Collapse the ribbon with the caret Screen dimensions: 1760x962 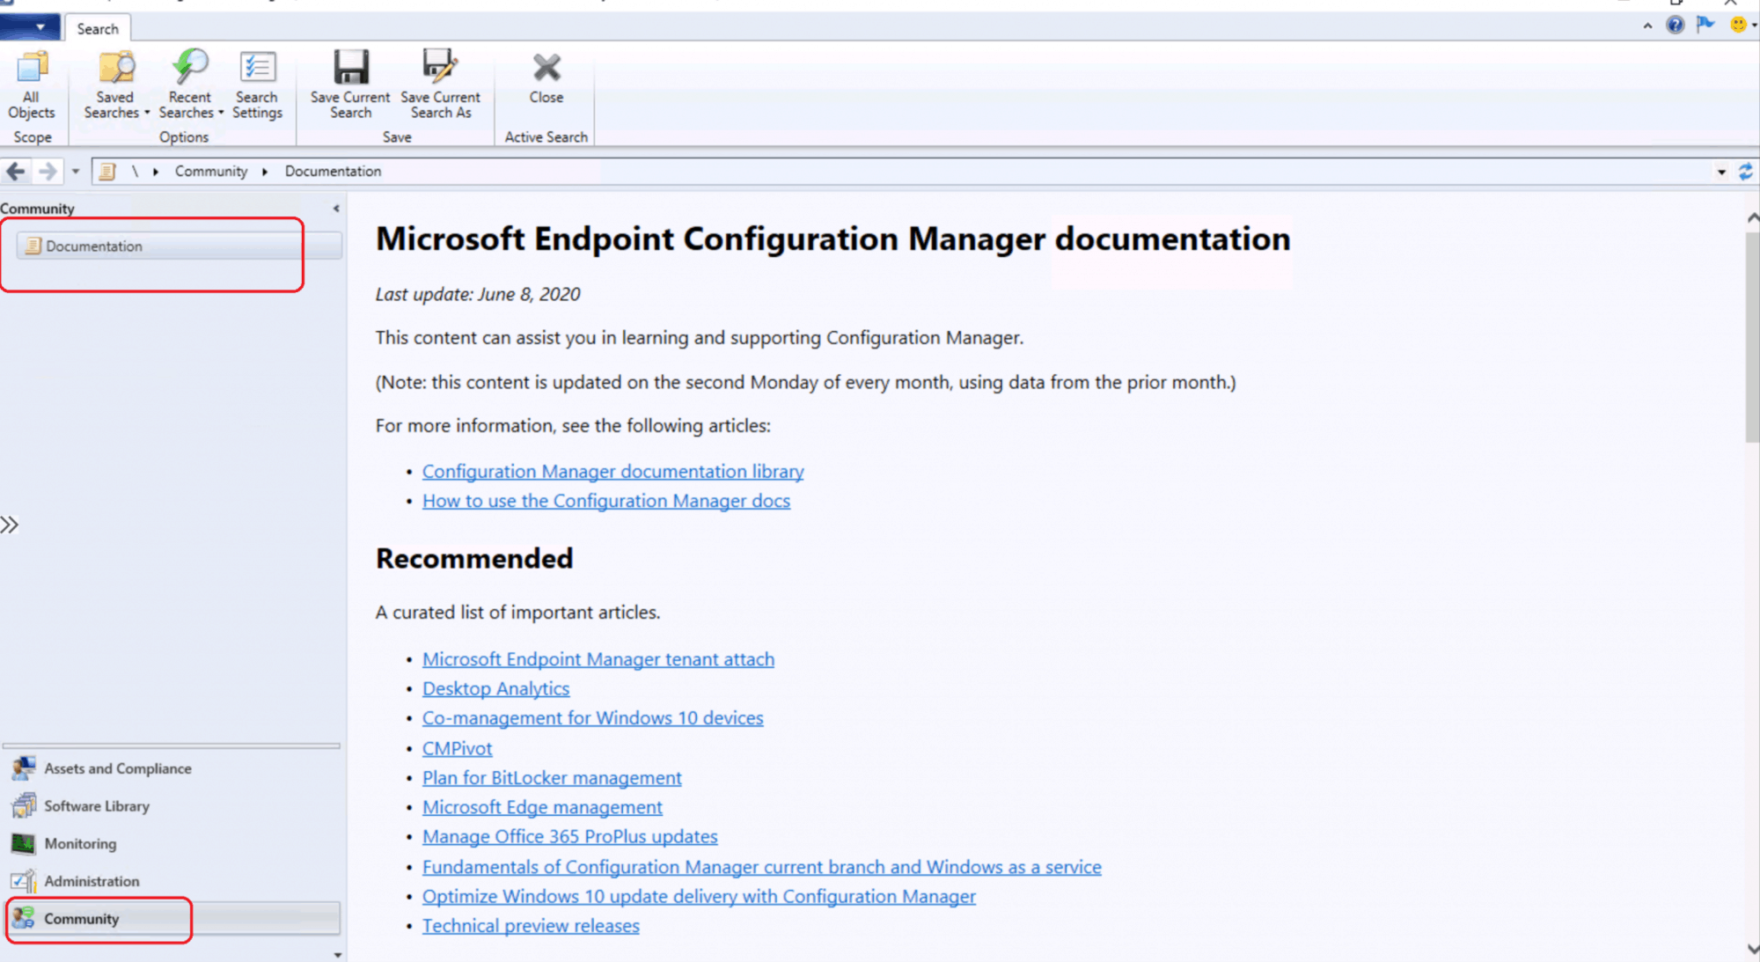click(1647, 26)
